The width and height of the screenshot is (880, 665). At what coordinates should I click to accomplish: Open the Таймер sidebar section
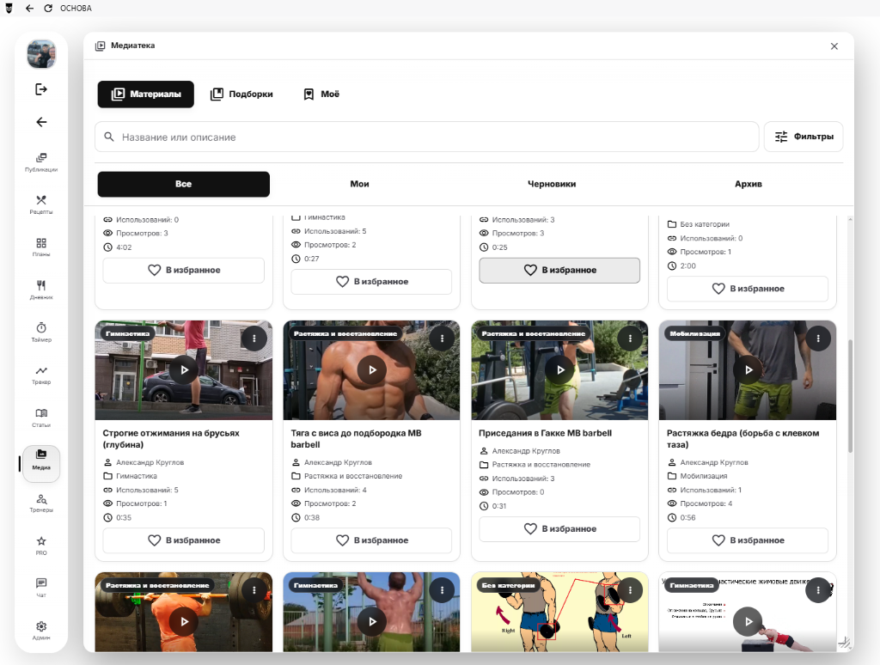[41, 332]
